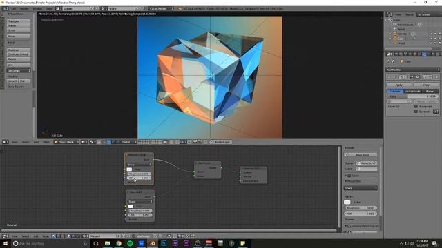Apply the Decimate modifier
Screen dimensions: 442x248
click(399, 85)
